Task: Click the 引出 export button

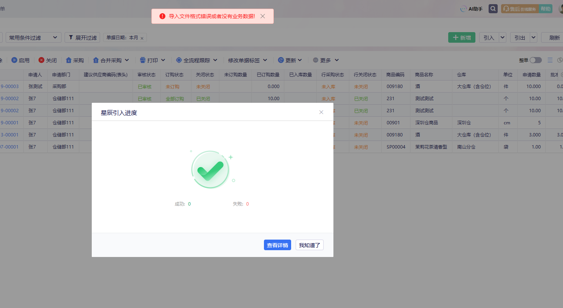Action: pos(520,38)
